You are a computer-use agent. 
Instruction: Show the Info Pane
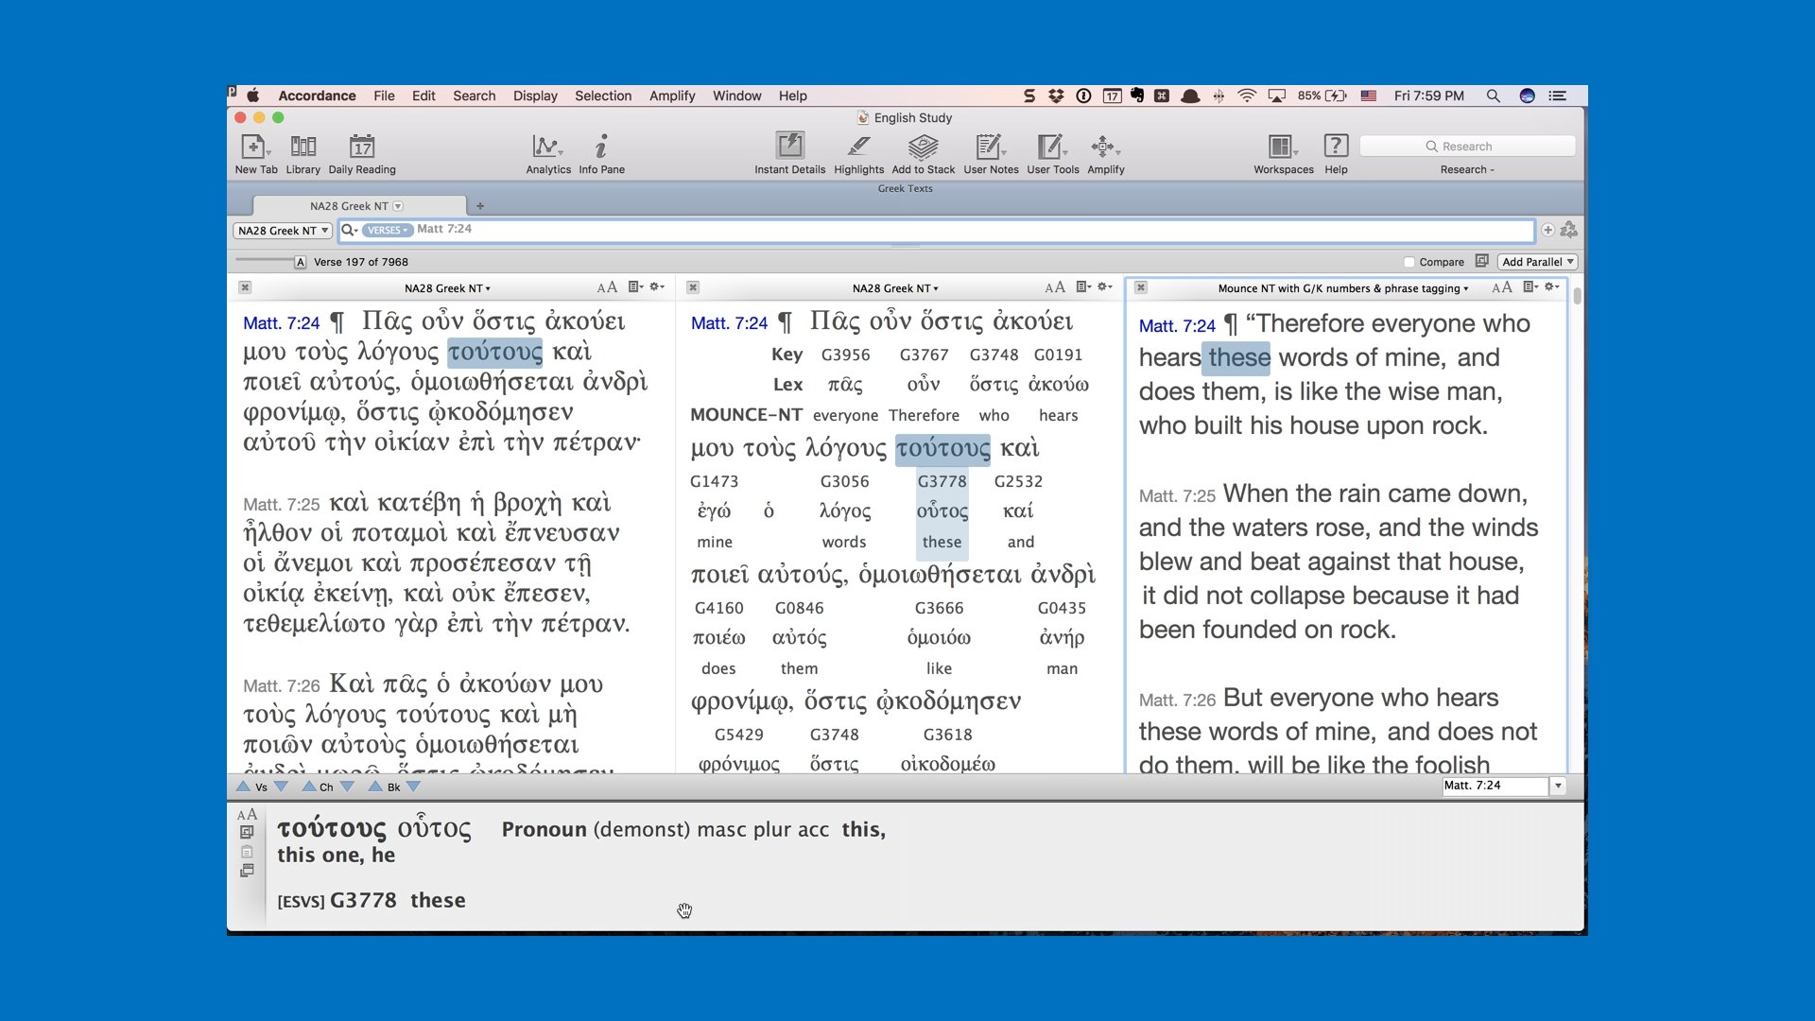[601, 147]
